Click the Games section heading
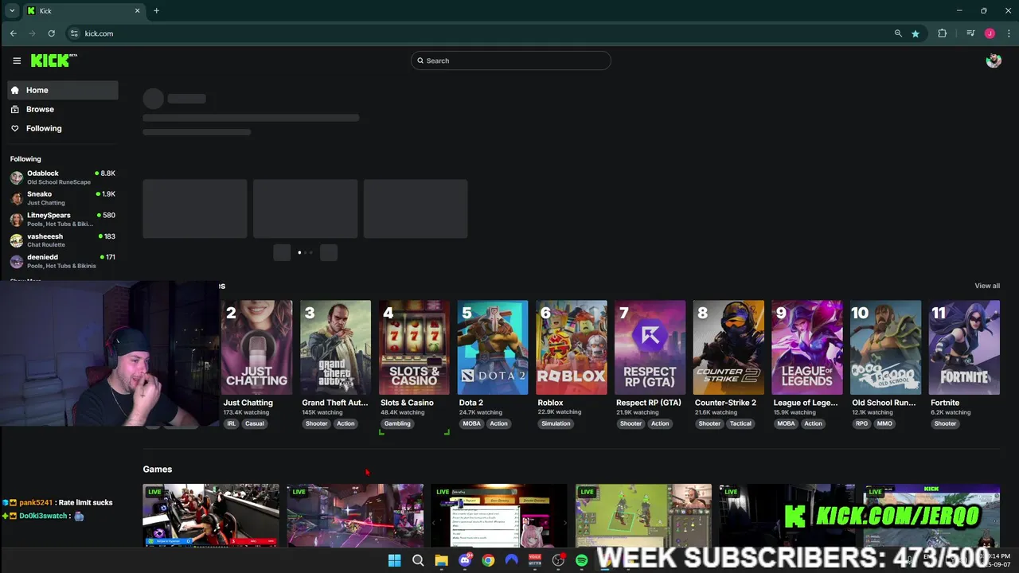The image size is (1019, 573). click(158, 470)
